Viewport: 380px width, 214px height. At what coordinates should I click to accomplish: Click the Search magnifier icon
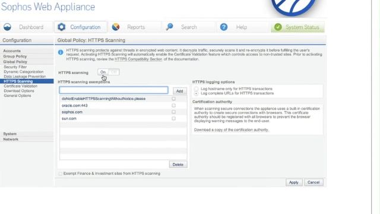pos(169,27)
